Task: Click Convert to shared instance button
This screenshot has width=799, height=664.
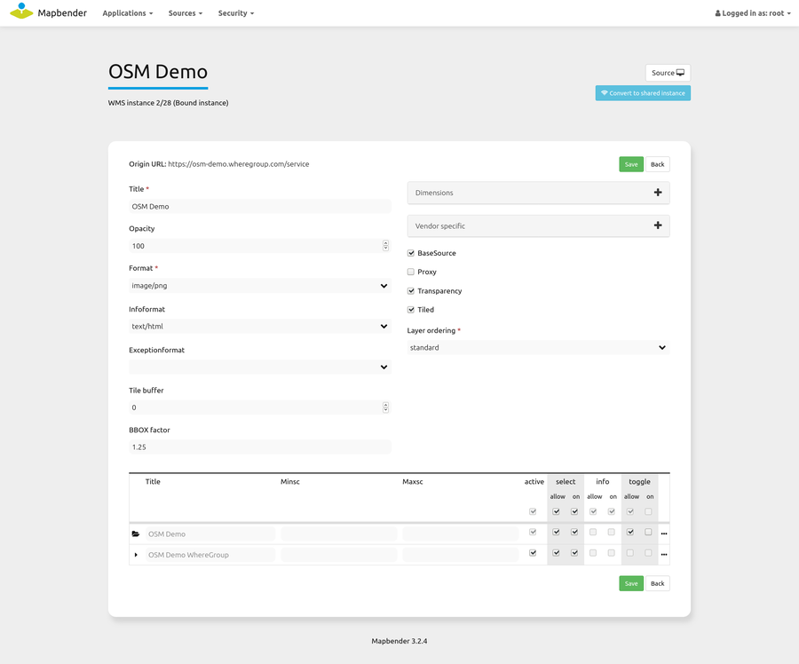Action: 643,93
